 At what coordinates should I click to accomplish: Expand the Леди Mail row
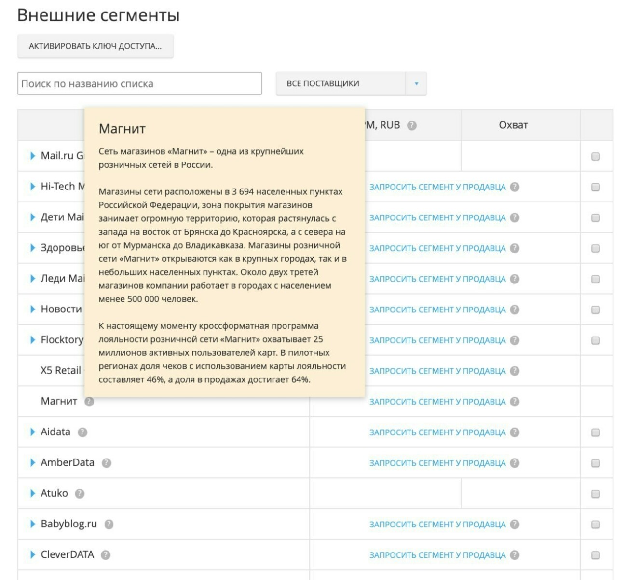[32, 278]
